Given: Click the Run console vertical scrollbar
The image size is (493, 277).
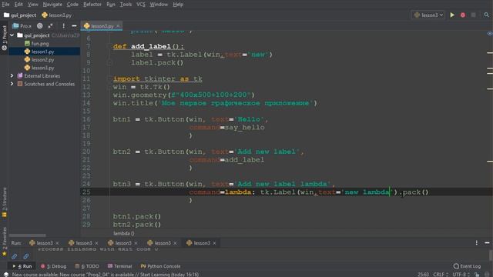Looking at the screenshot, I should (x=491, y=255).
